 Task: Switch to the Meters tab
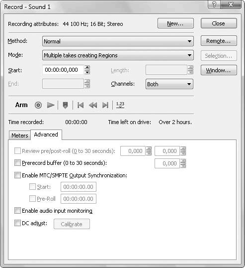tap(20, 135)
